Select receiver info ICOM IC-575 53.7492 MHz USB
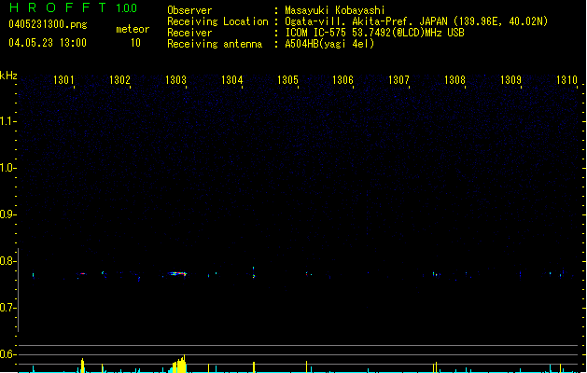Viewport: 587px width, 373px height. (375, 33)
